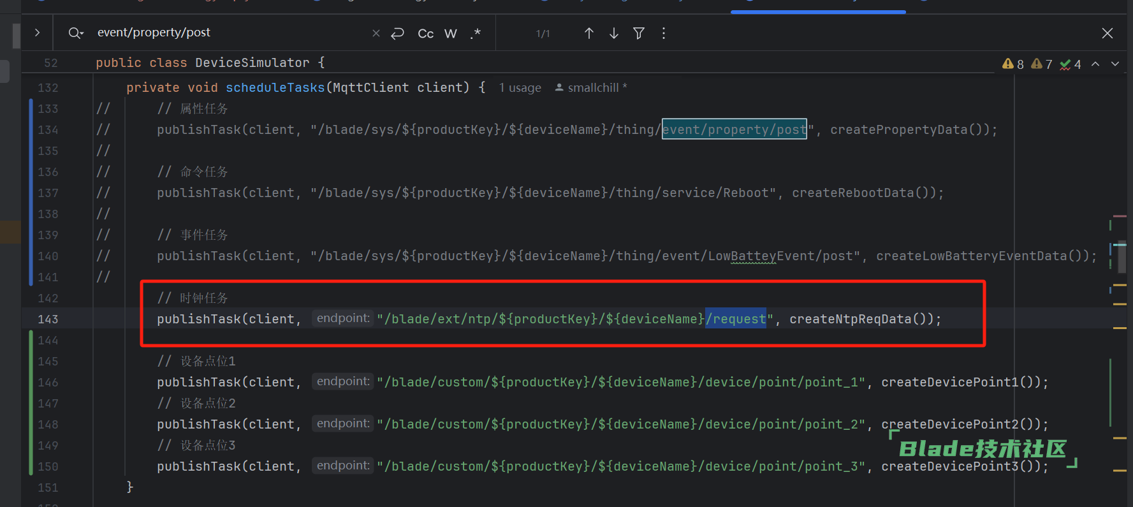Click the author hint 'smallchill *'
1133x507 pixels.
point(592,88)
